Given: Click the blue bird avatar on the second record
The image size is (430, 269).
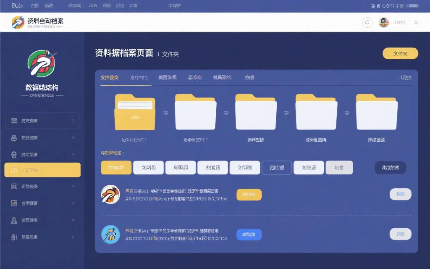Looking at the screenshot, I should [x=110, y=235].
